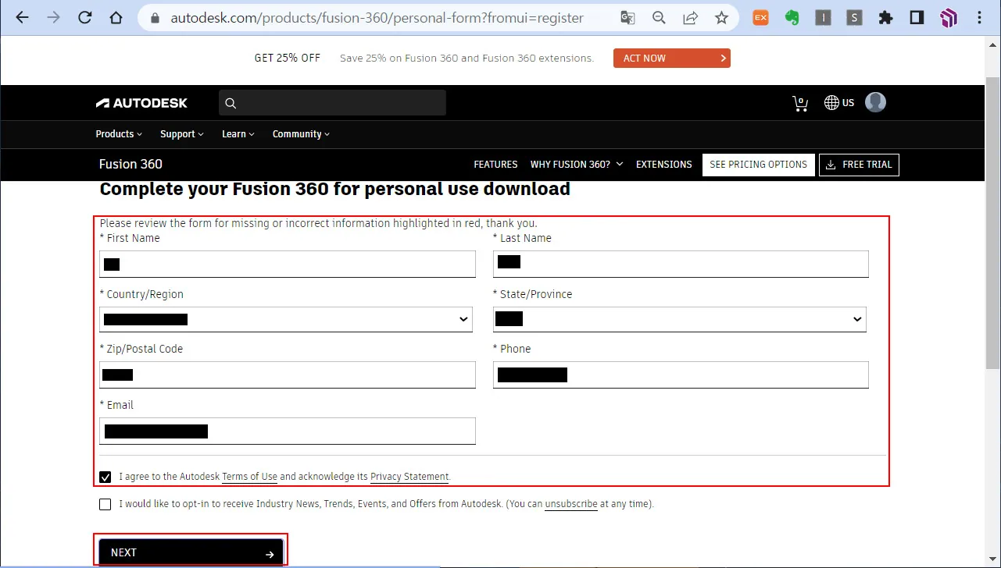Expand the Learn menu
Image resolution: width=1001 pixels, height=568 pixels.
tap(238, 134)
